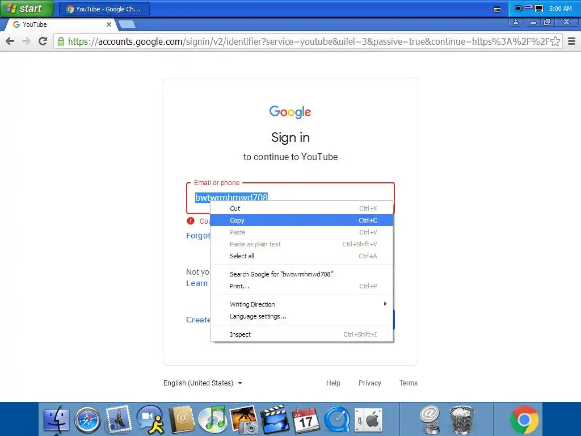Launch iTunes from the dock
The width and height of the screenshot is (581, 436).
tap(212, 420)
